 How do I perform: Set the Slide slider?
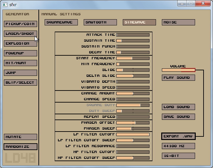point(133,70)
